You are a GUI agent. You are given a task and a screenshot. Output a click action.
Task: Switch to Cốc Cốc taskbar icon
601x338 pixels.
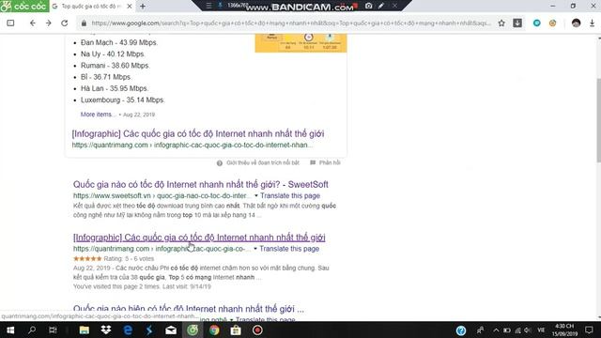(193, 330)
